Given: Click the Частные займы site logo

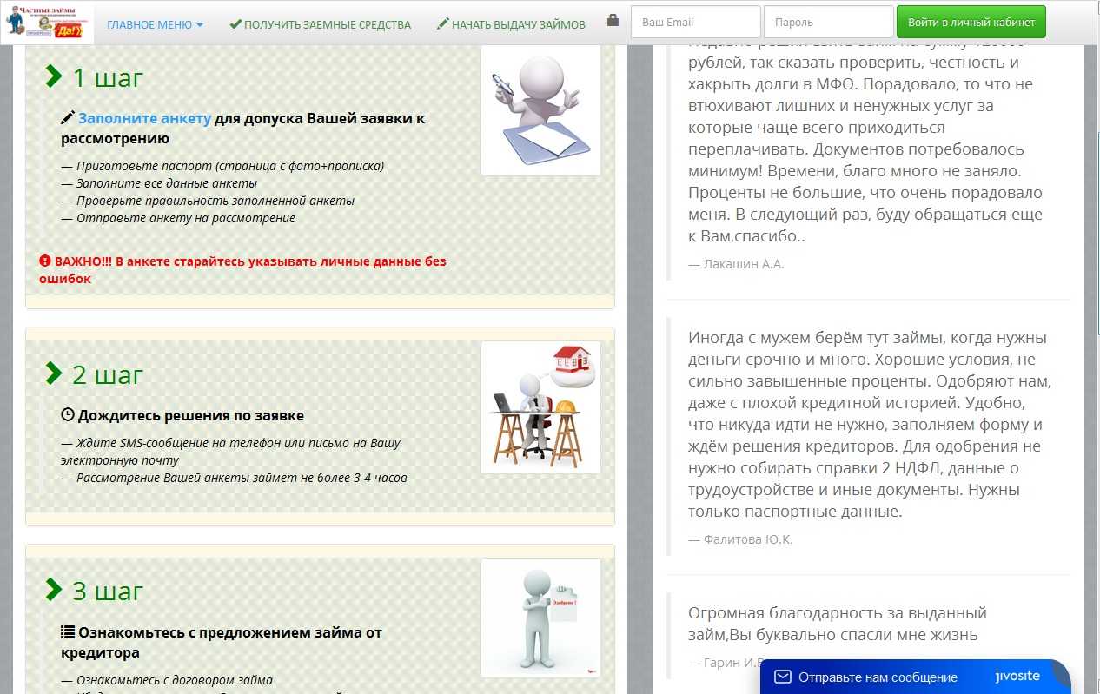Looking at the screenshot, I should (47, 23).
